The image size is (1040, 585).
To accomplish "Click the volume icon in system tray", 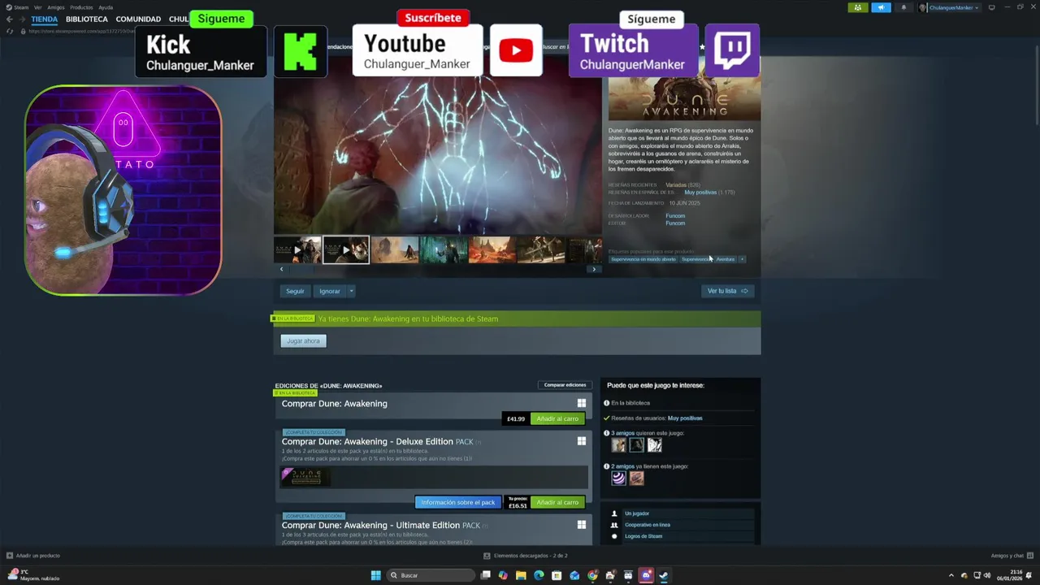I will 987,575.
